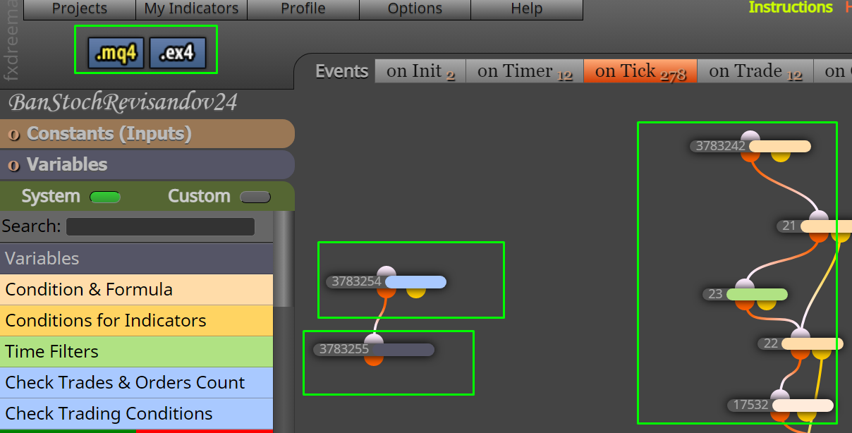The width and height of the screenshot is (852, 433).
Task: Select the dark block 3783255
Action: coord(374,349)
